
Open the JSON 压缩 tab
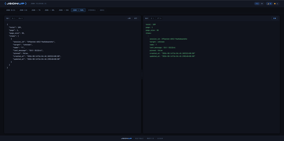pos(23,10)
